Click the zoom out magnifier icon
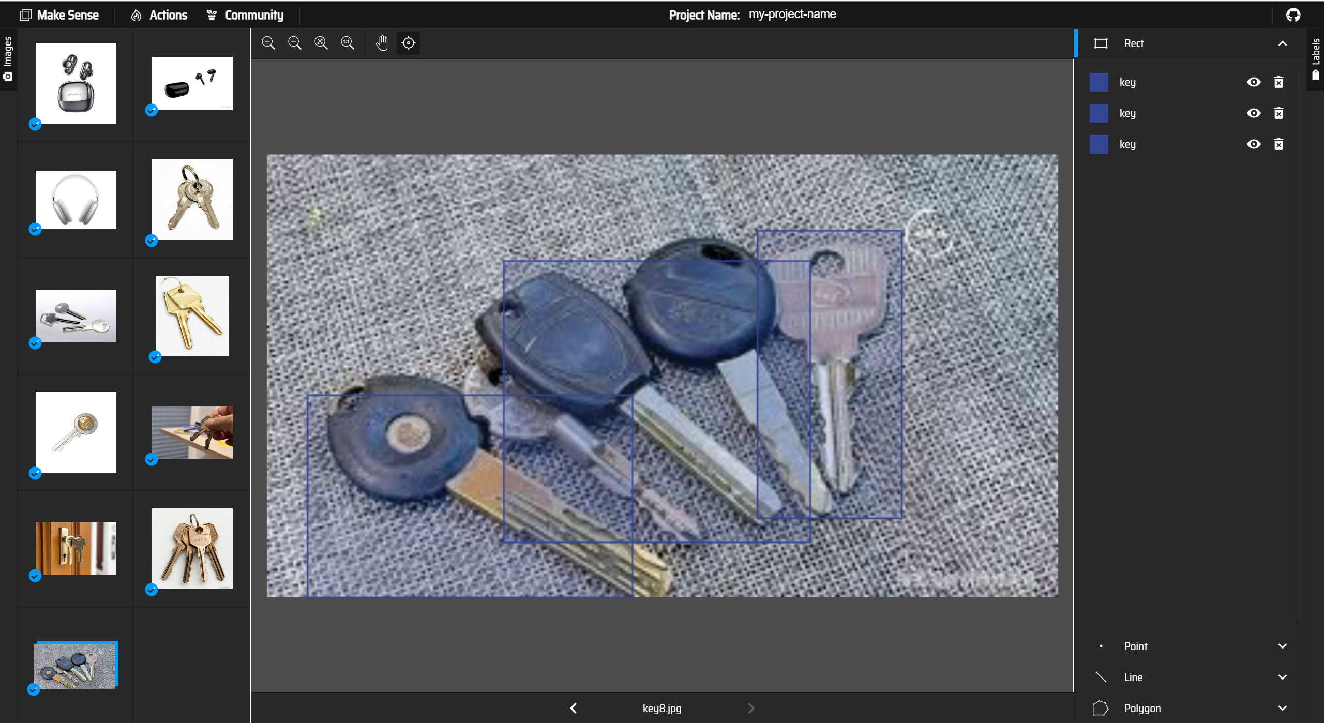The width and height of the screenshot is (1324, 723). (295, 43)
